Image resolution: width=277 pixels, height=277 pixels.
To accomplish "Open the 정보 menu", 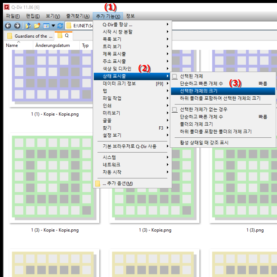I will click(x=130, y=16).
